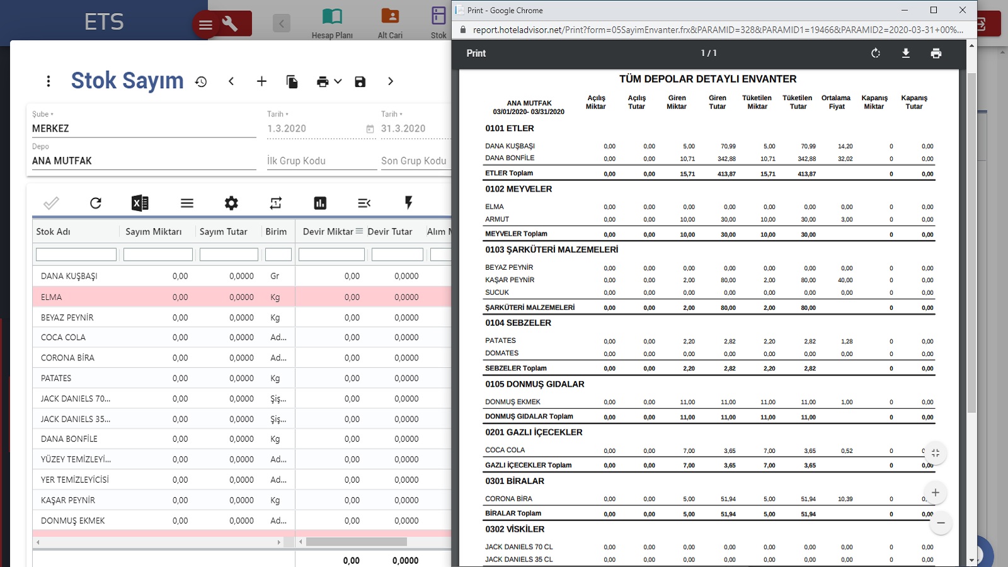This screenshot has height=567, width=1008.
Task: Open Hesap Planı from top bar
Action: (x=332, y=23)
